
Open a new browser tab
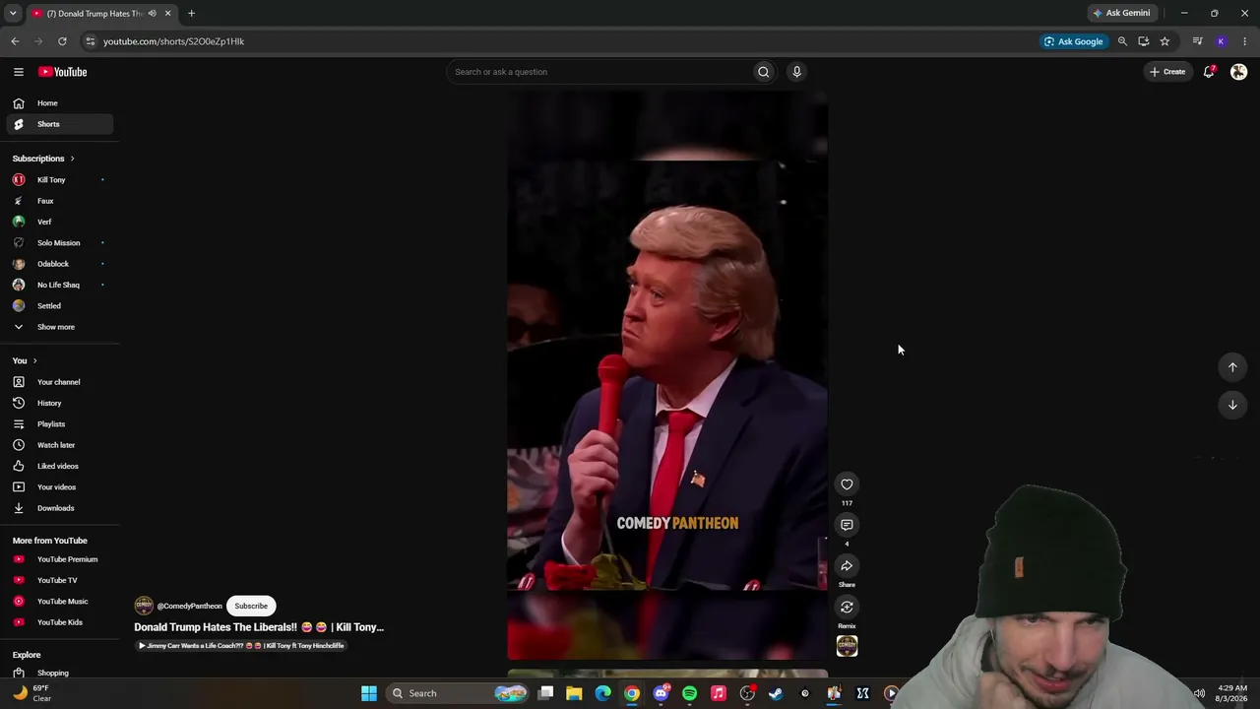click(191, 14)
